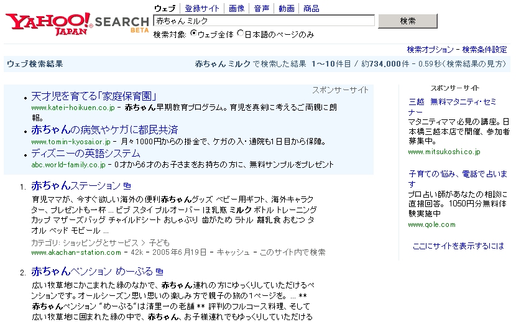516x322 pixels.
Task: Switch to the 画像 tab
Action: (x=237, y=9)
